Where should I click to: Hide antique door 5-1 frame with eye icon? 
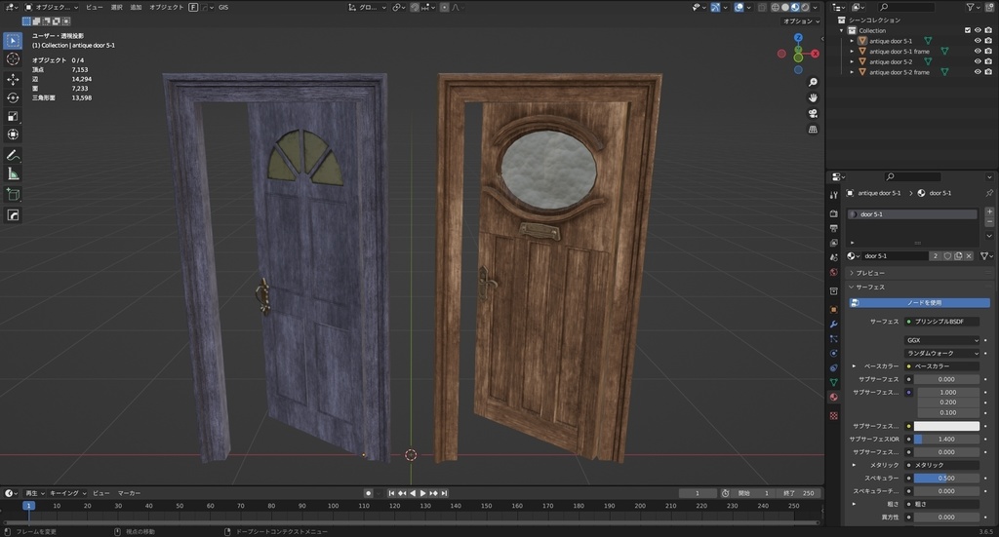click(x=977, y=52)
